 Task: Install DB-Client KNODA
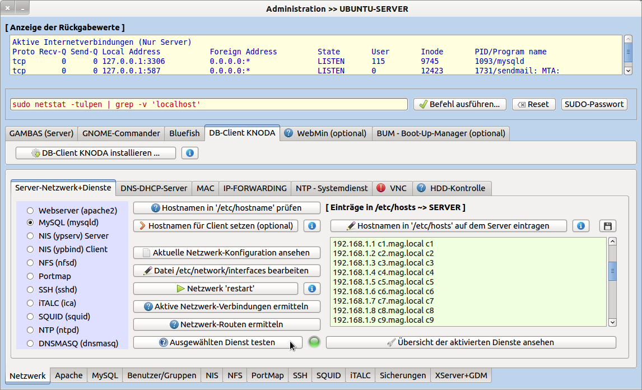[96, 153]
